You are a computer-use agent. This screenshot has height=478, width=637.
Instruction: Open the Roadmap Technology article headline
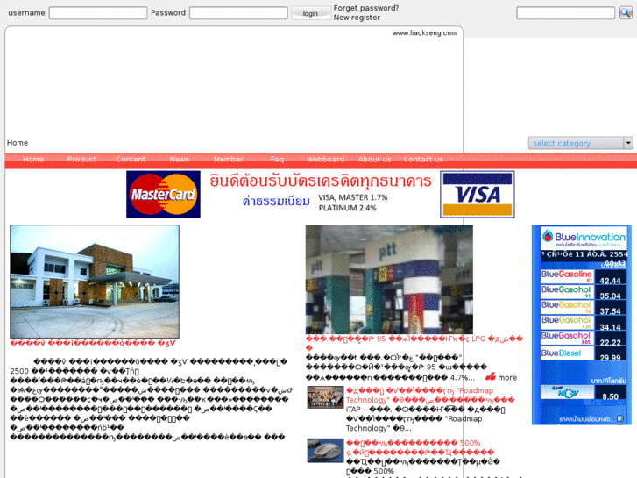click(430, 395)
